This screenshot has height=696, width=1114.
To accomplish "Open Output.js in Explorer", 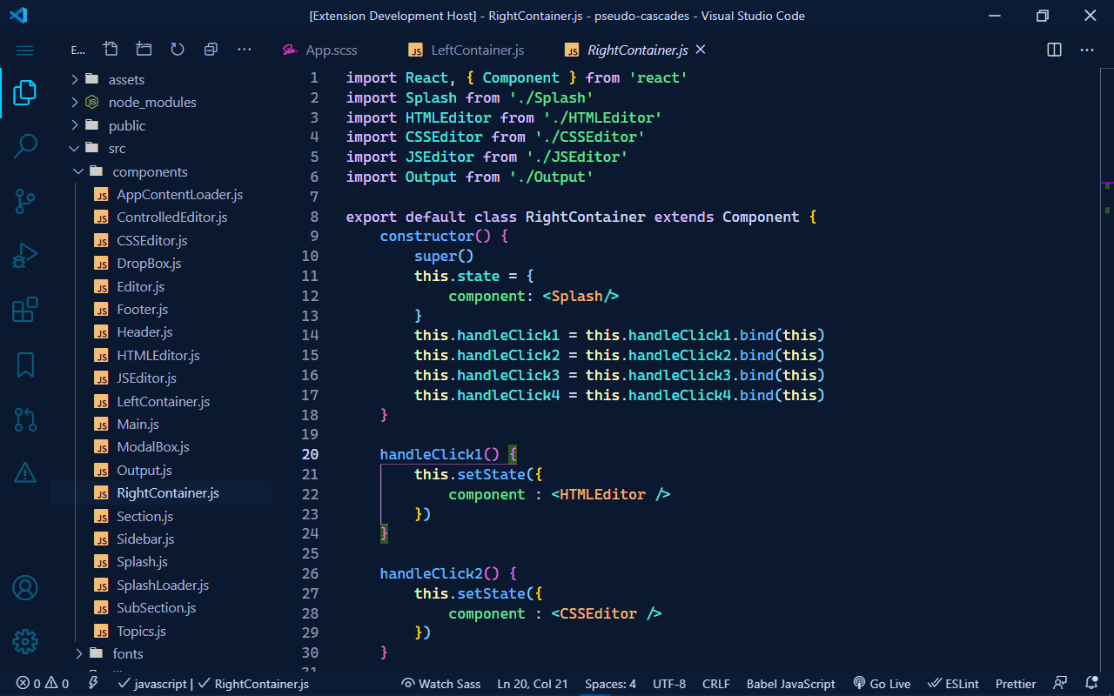I will [144, 470].
